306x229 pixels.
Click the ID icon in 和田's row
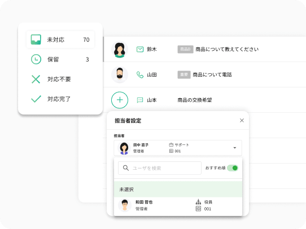click(198, 209)
